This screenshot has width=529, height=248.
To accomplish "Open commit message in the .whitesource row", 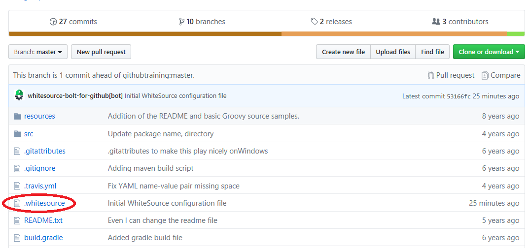I will pos(167,203).
